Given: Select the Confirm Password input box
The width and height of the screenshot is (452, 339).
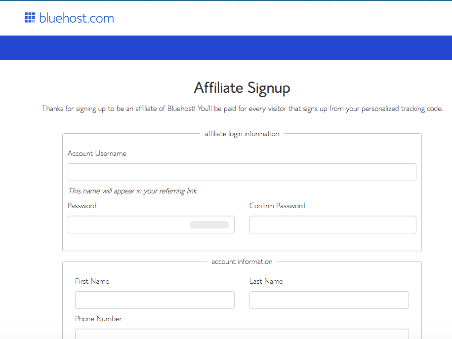Looking at the screenshot, I should point(332,225).
